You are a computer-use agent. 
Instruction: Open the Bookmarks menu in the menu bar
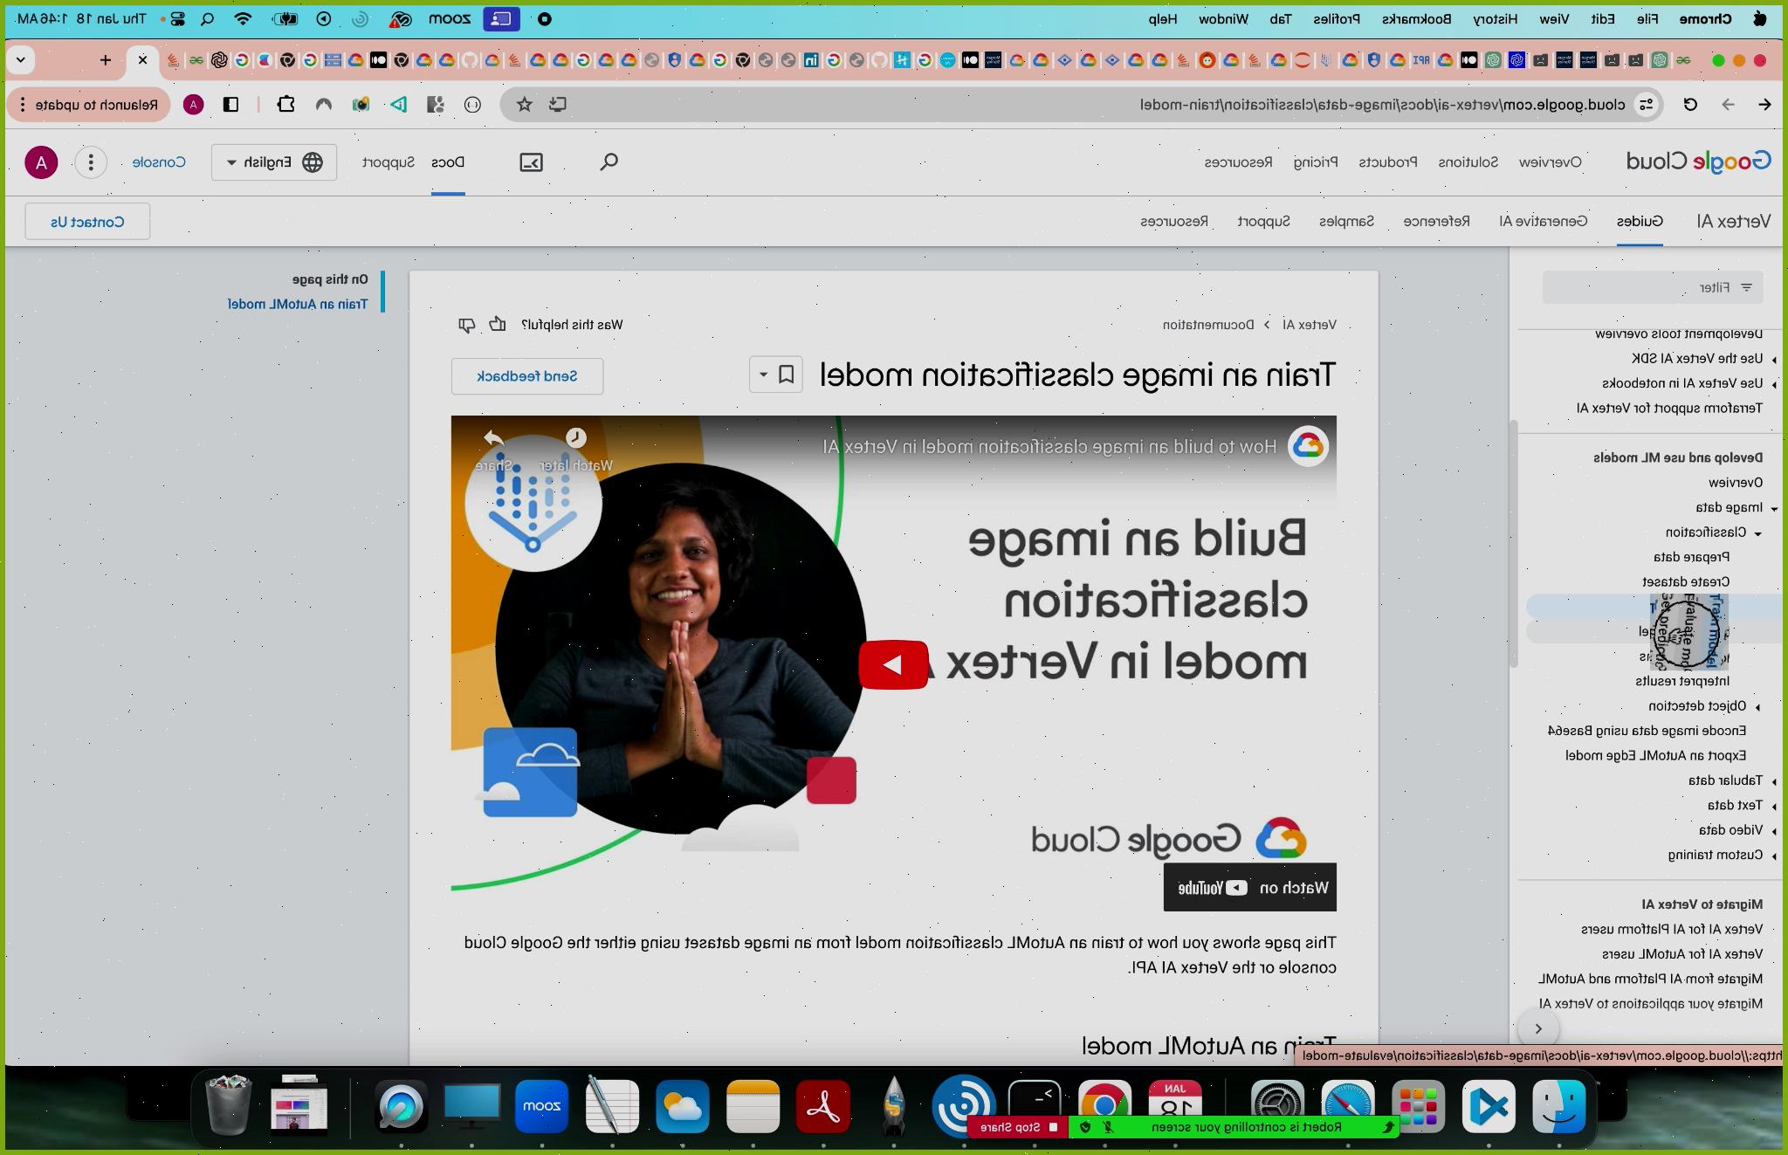1416,18
